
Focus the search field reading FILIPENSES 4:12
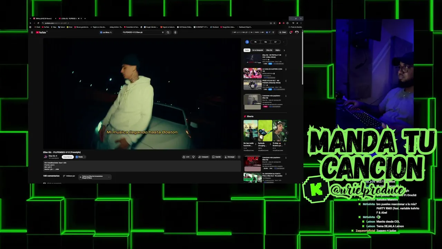point(142,33)
